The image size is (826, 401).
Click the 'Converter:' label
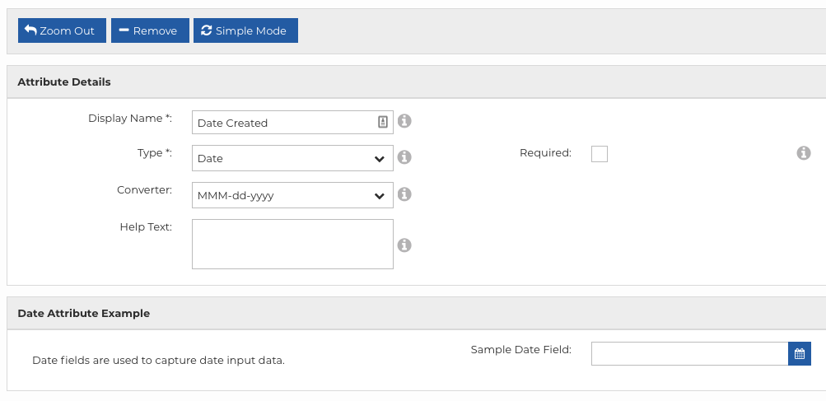click(144, 189)
